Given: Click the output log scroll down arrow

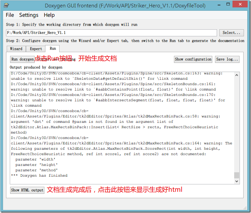Looking at the screenshot, I should point(237,181).
